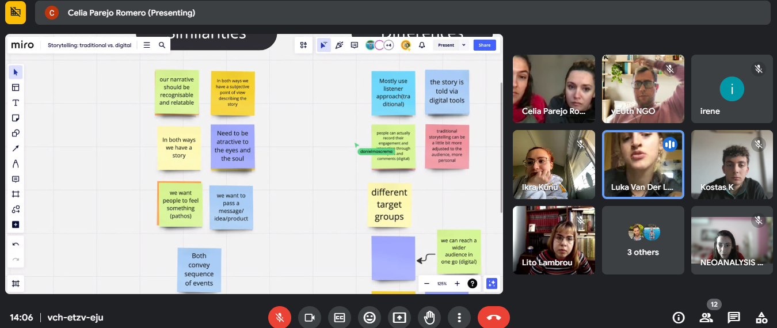Open the Miro notifications bell

tap(422, 45)
